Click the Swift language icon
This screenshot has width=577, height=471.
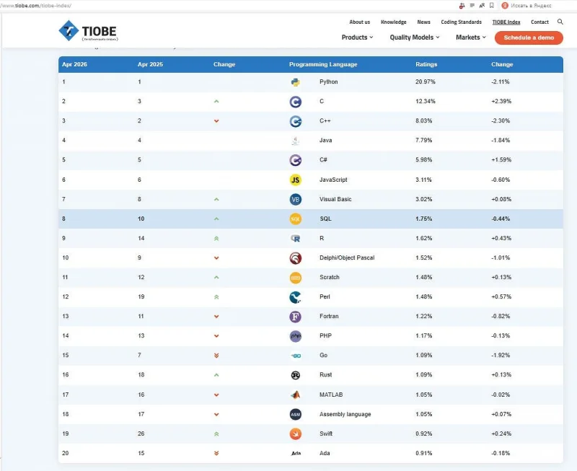click(296, 433)
